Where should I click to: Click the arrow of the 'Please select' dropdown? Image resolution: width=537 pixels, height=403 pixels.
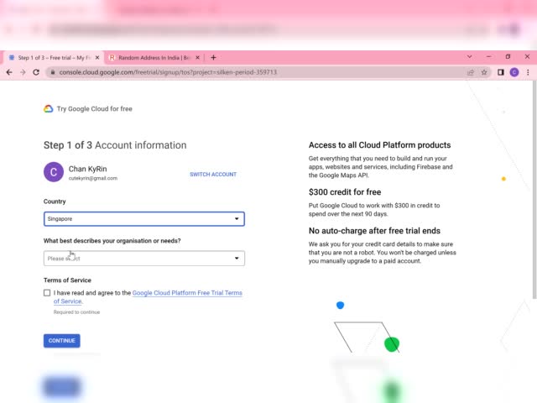(x=237, y=258)
